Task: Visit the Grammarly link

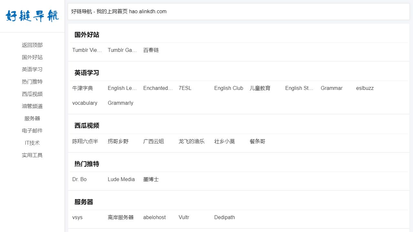Action: tap(120, 103)
